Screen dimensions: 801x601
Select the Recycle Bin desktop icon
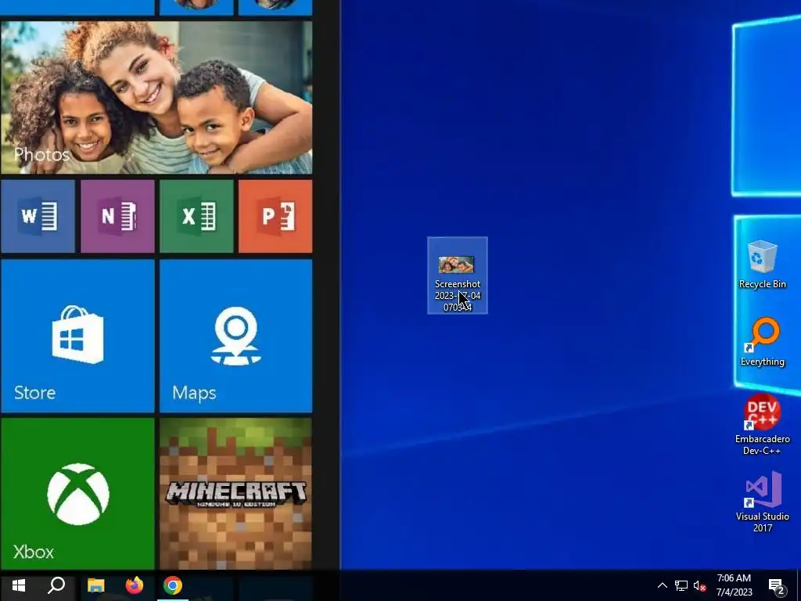762,265
